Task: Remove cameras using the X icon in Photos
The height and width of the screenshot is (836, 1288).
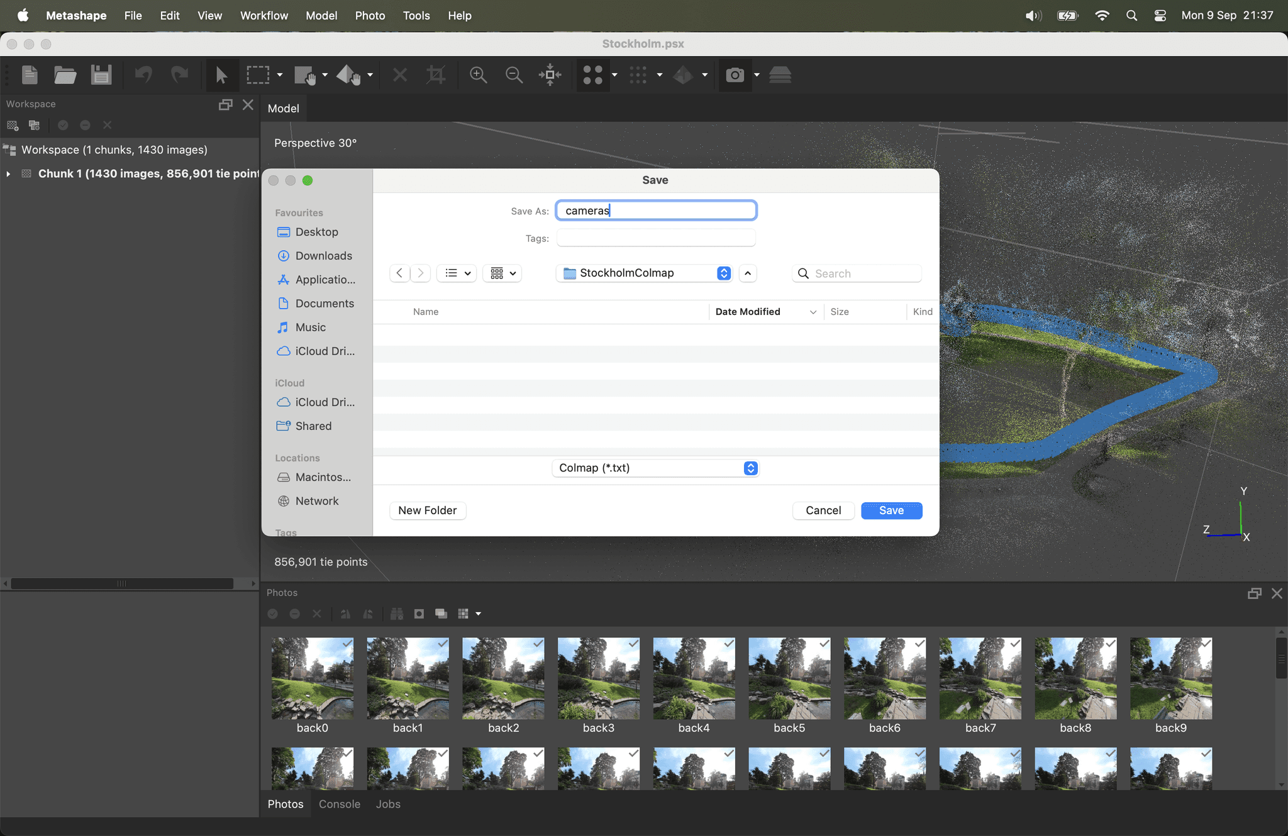Action: tap(316, 613)
